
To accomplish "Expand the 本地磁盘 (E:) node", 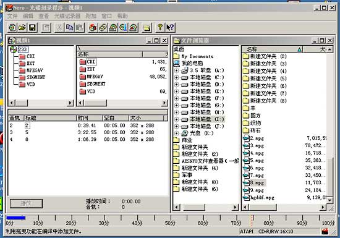I will coord(177,91).
